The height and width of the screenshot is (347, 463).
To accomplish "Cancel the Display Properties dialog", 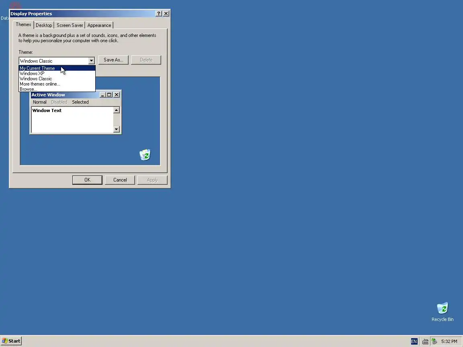I will tap(120, 180).
